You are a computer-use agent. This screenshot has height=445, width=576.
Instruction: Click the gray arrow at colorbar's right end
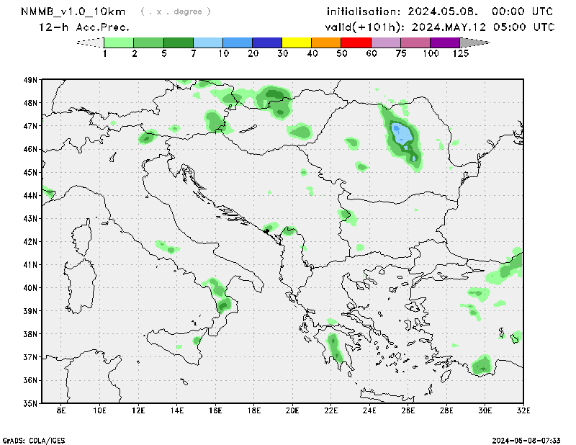pyautogui.click(x=474, y=43)
